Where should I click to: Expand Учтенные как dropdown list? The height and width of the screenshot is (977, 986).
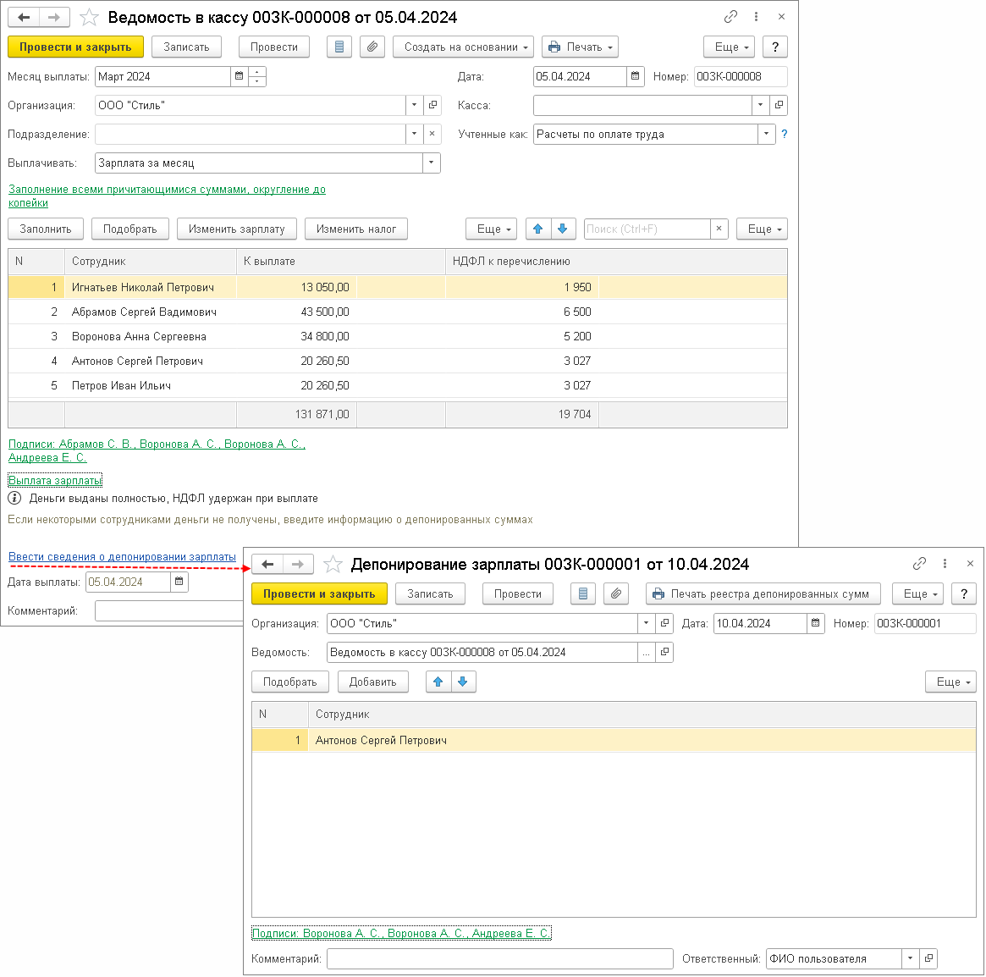tap(767, 134)
